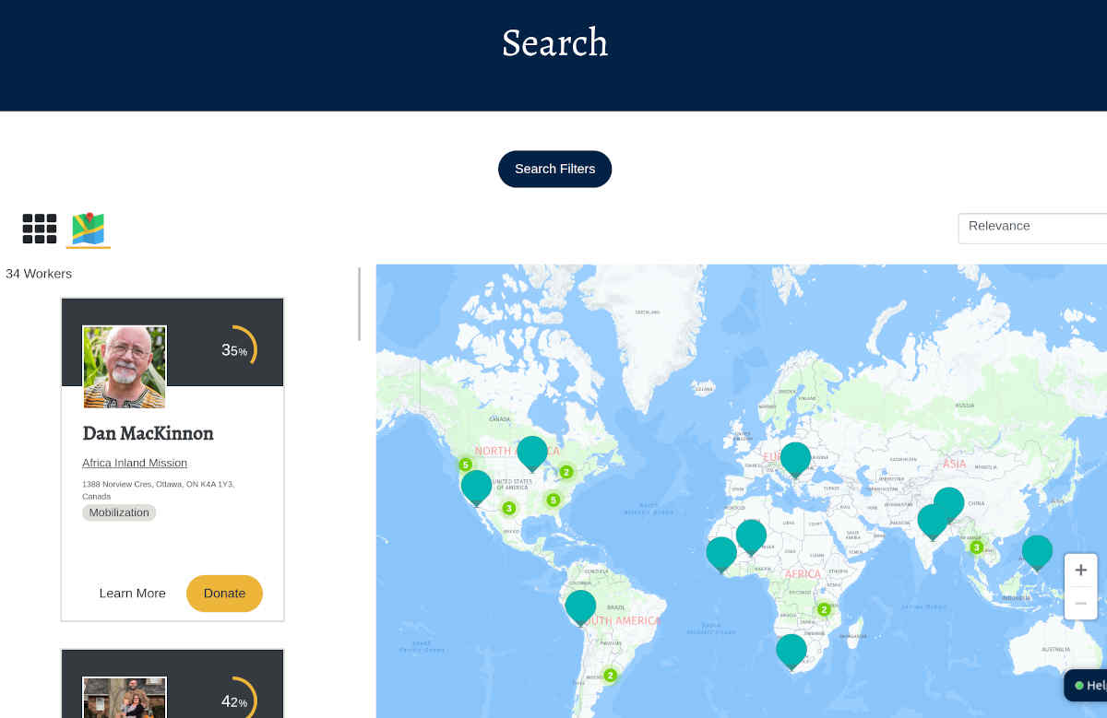Click Learn More on Dan MacKinnon's card
The width and height of the screenshot is (1107, 718).
point(132,594)
